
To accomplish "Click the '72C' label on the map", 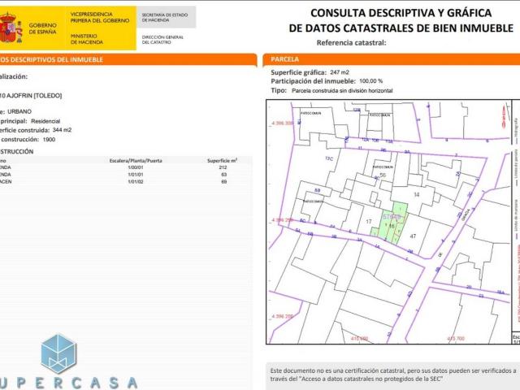I will [329, 159].
